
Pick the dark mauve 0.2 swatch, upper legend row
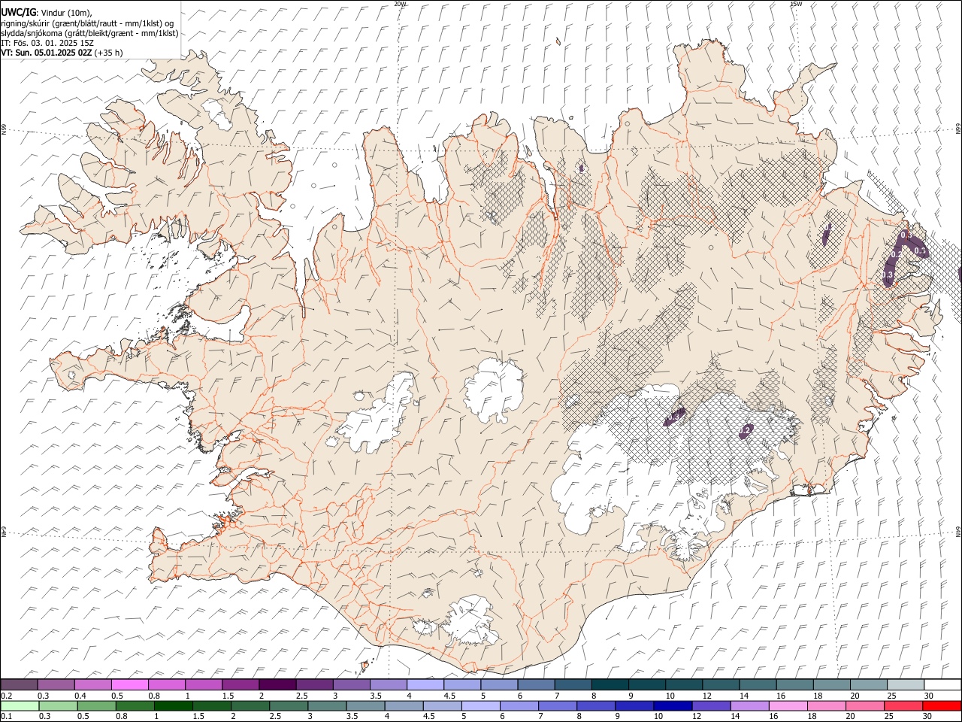pos(19,685)
